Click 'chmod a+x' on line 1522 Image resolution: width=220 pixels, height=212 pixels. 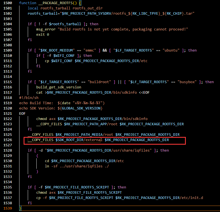46,119
